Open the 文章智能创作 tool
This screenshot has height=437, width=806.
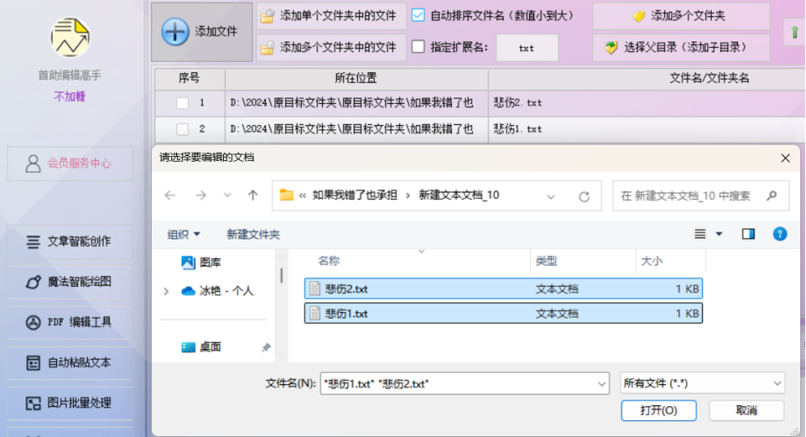(x=70, y=241)
